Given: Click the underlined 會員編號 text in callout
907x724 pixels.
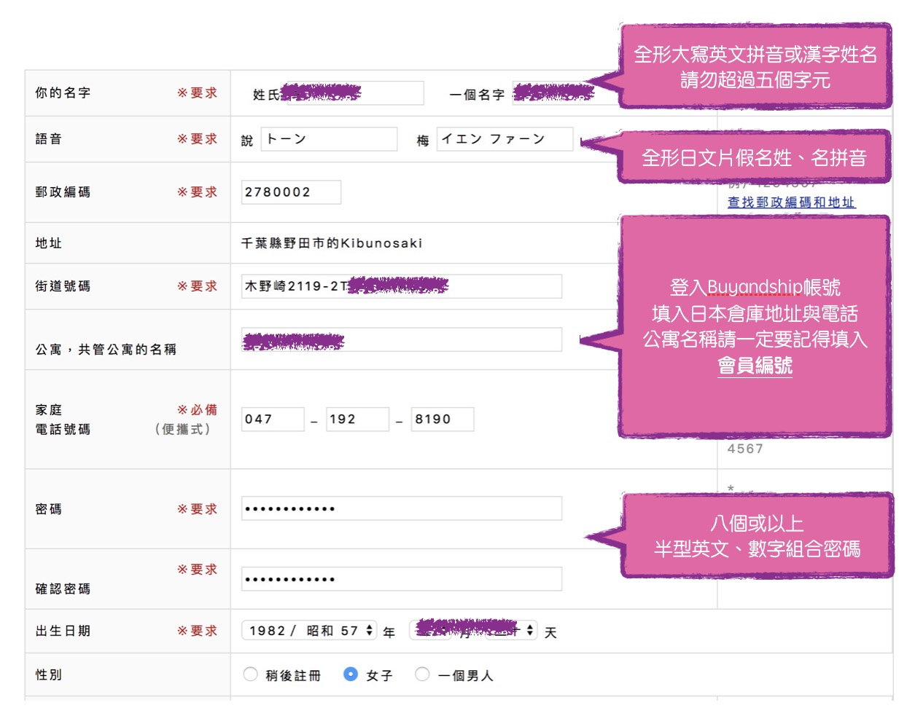Looking at the screenshot, I should (755, 366).
